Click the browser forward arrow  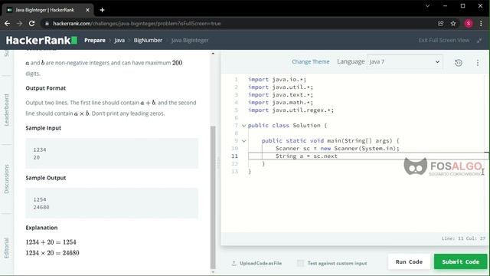coord(19,24)
